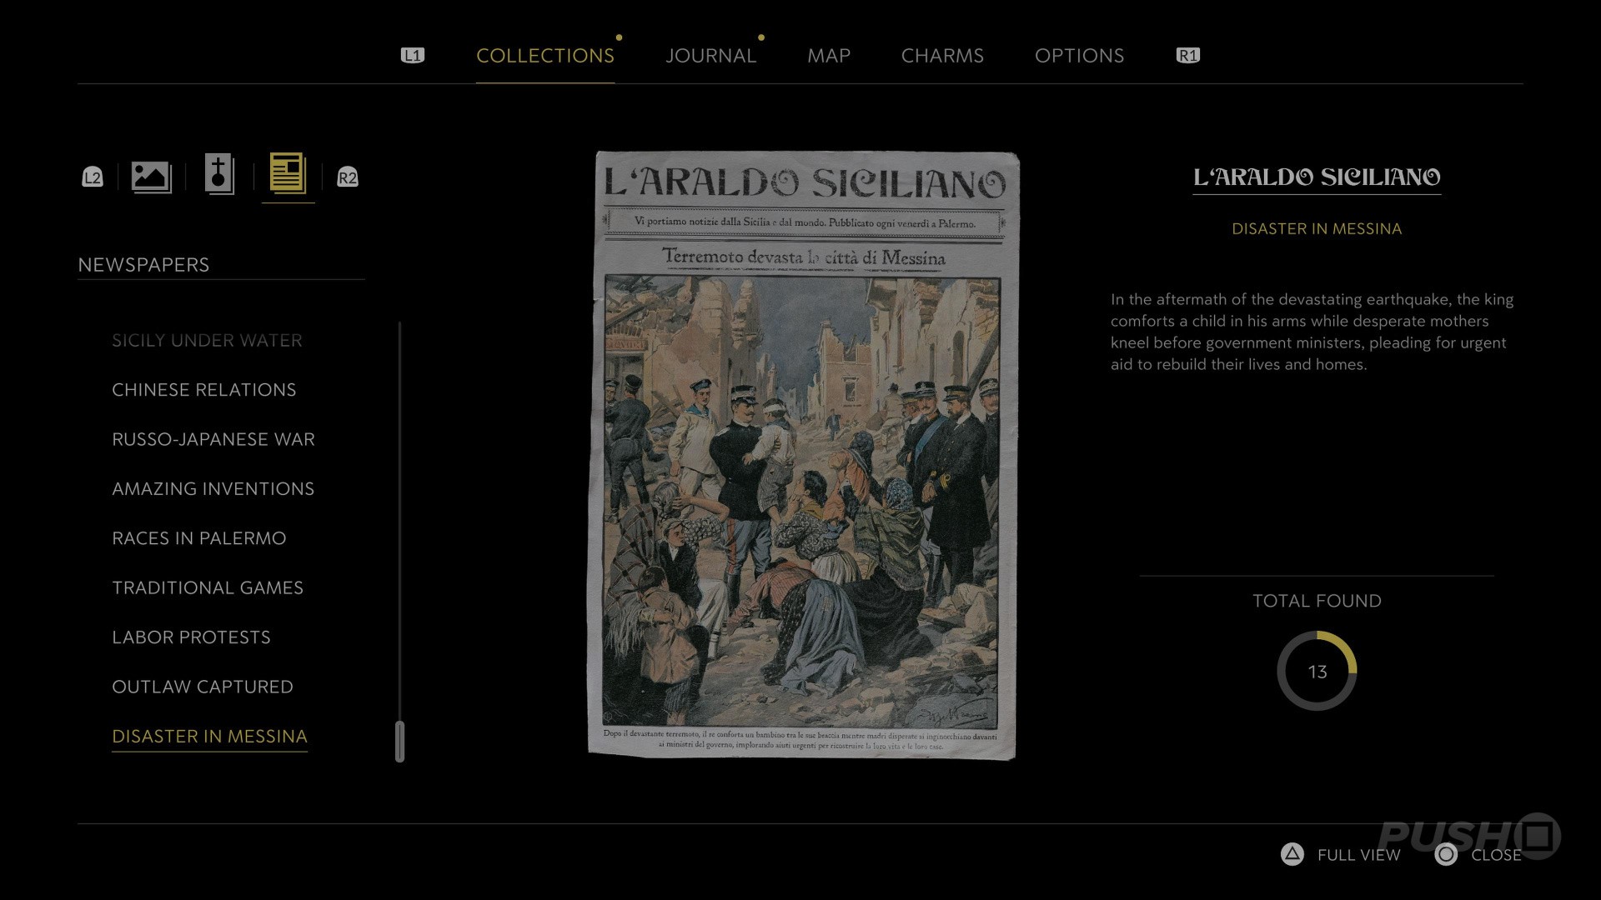
Task: Click the circle Close icon
Action: (x=1446, y=854)
